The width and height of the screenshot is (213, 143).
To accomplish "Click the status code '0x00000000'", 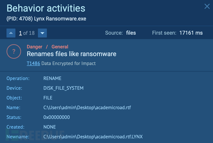I will pyautogui.click(x=56, y=117).
